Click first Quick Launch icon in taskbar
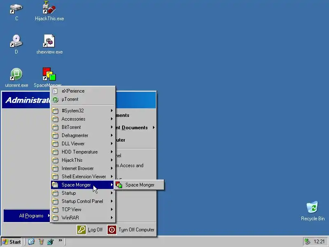Image resolution: width=329 pixels, height=247 pixels. [31, 242]
